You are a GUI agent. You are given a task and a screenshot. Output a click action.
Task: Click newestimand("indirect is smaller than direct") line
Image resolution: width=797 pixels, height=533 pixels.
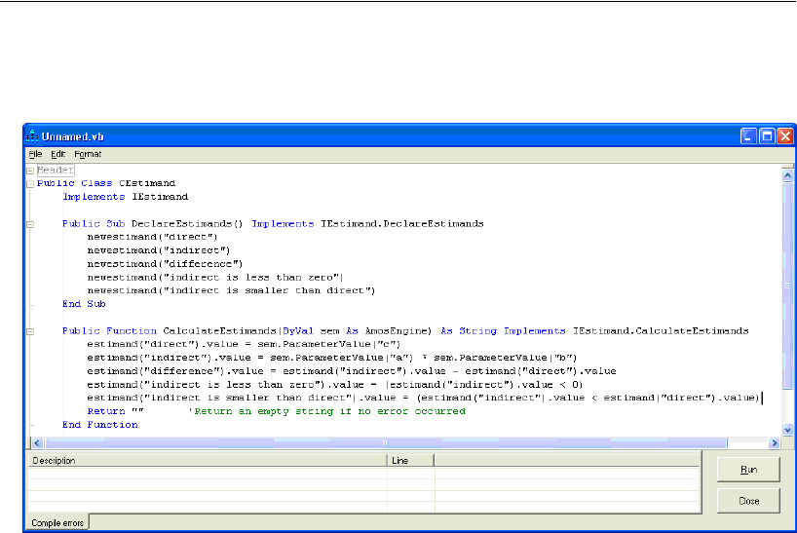coord(231,290)
